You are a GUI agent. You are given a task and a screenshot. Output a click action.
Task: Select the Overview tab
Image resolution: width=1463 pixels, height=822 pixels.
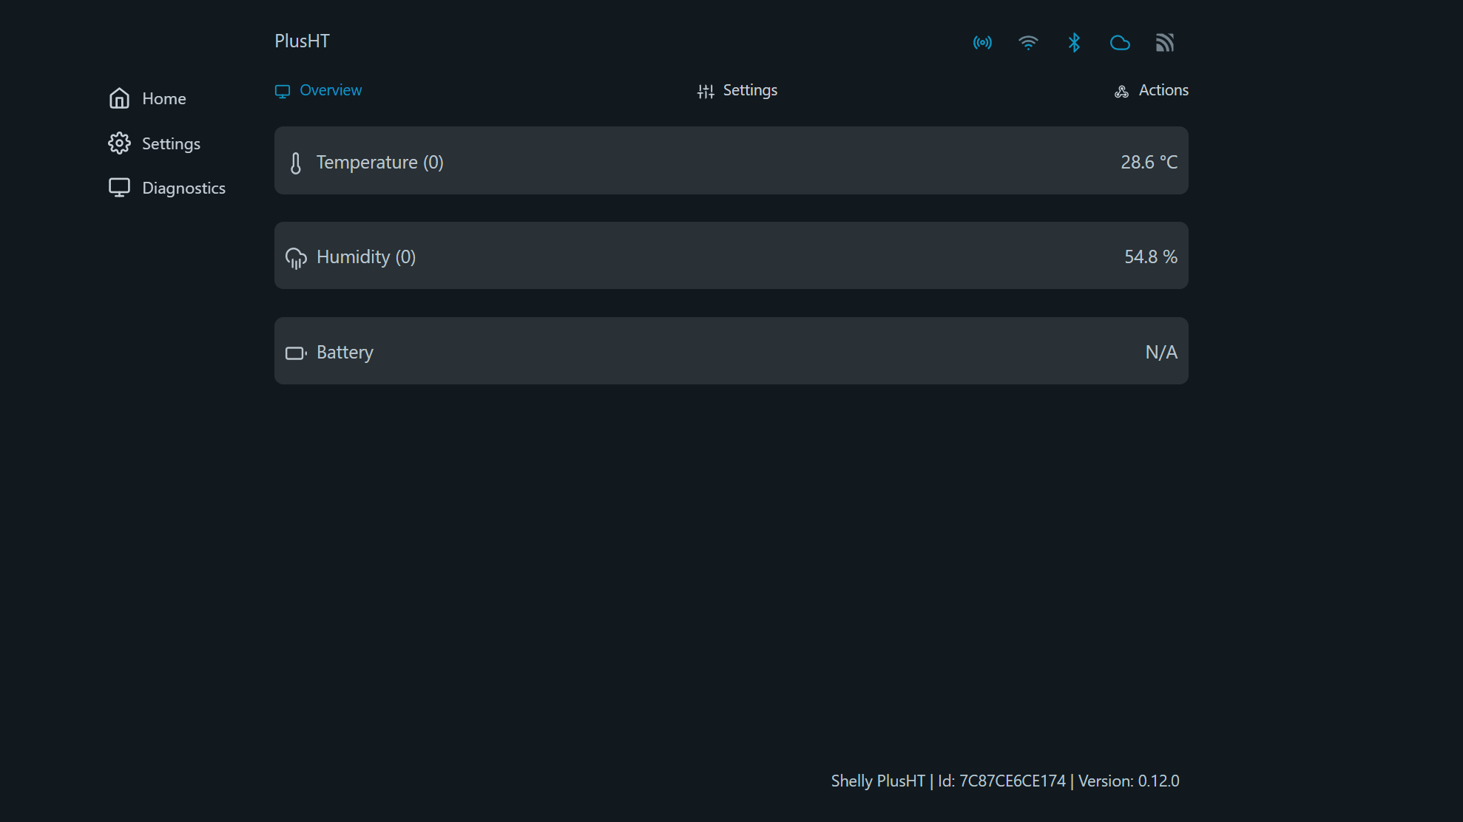330,90
